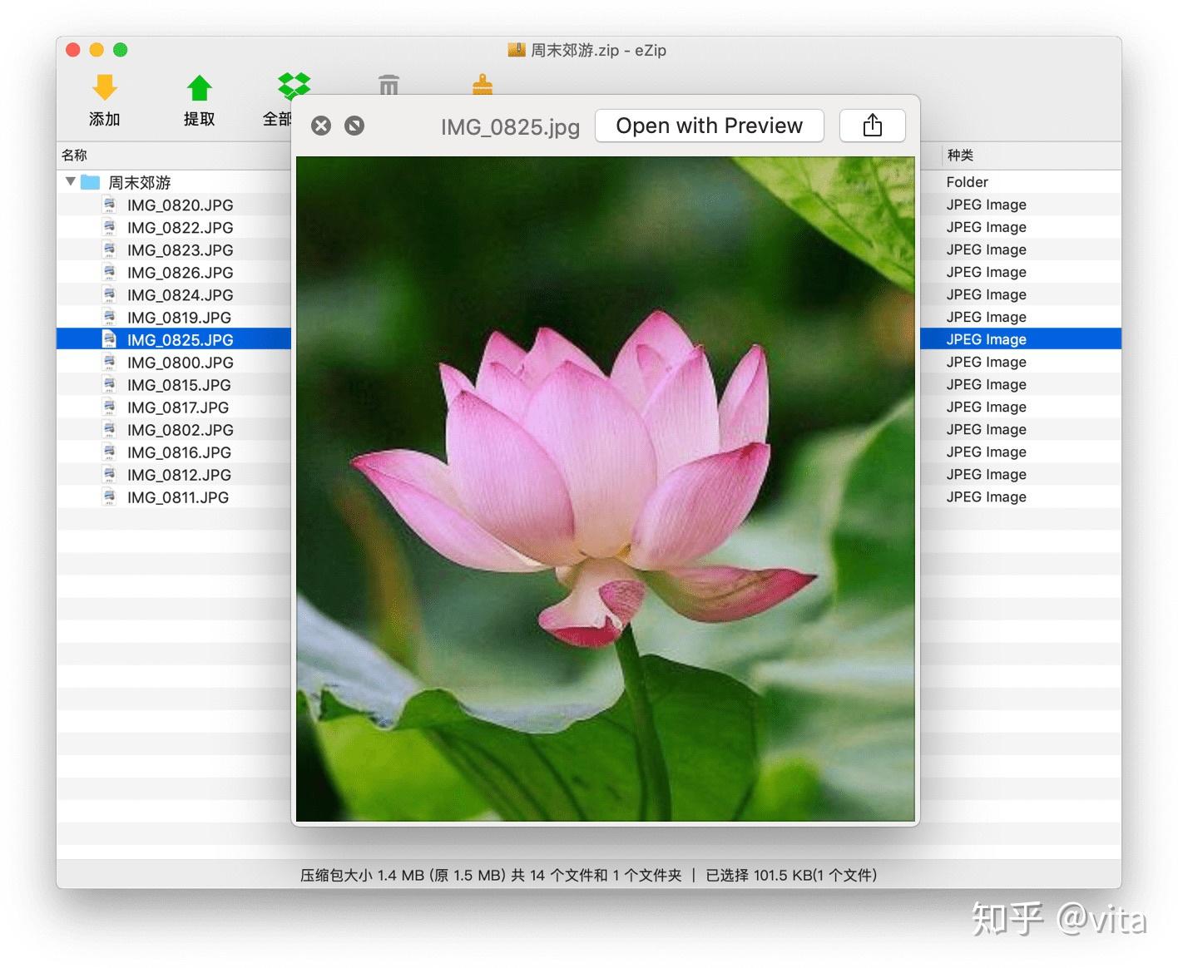
Task: Click the green Extract (提取) arrow icon
Action: (x=200, y=87)
